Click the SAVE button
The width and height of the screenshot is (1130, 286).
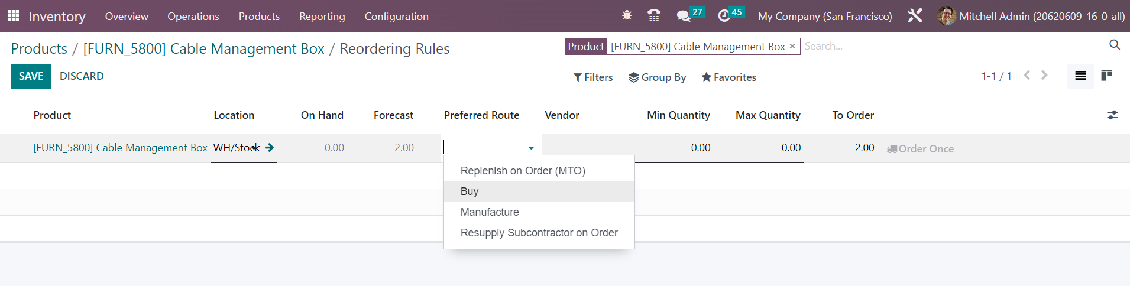tap(31, 76)
